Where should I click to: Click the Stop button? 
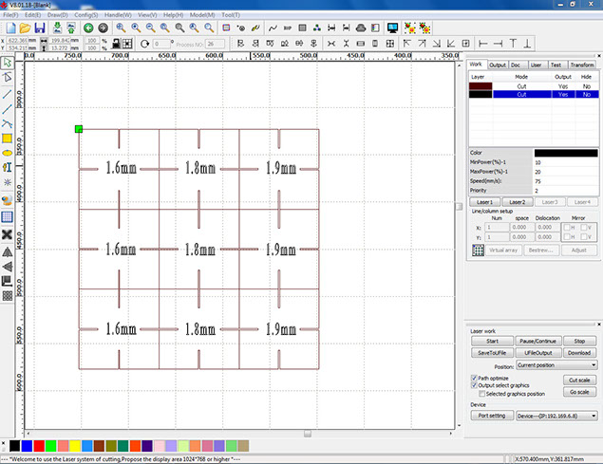[x=579, y=341]
